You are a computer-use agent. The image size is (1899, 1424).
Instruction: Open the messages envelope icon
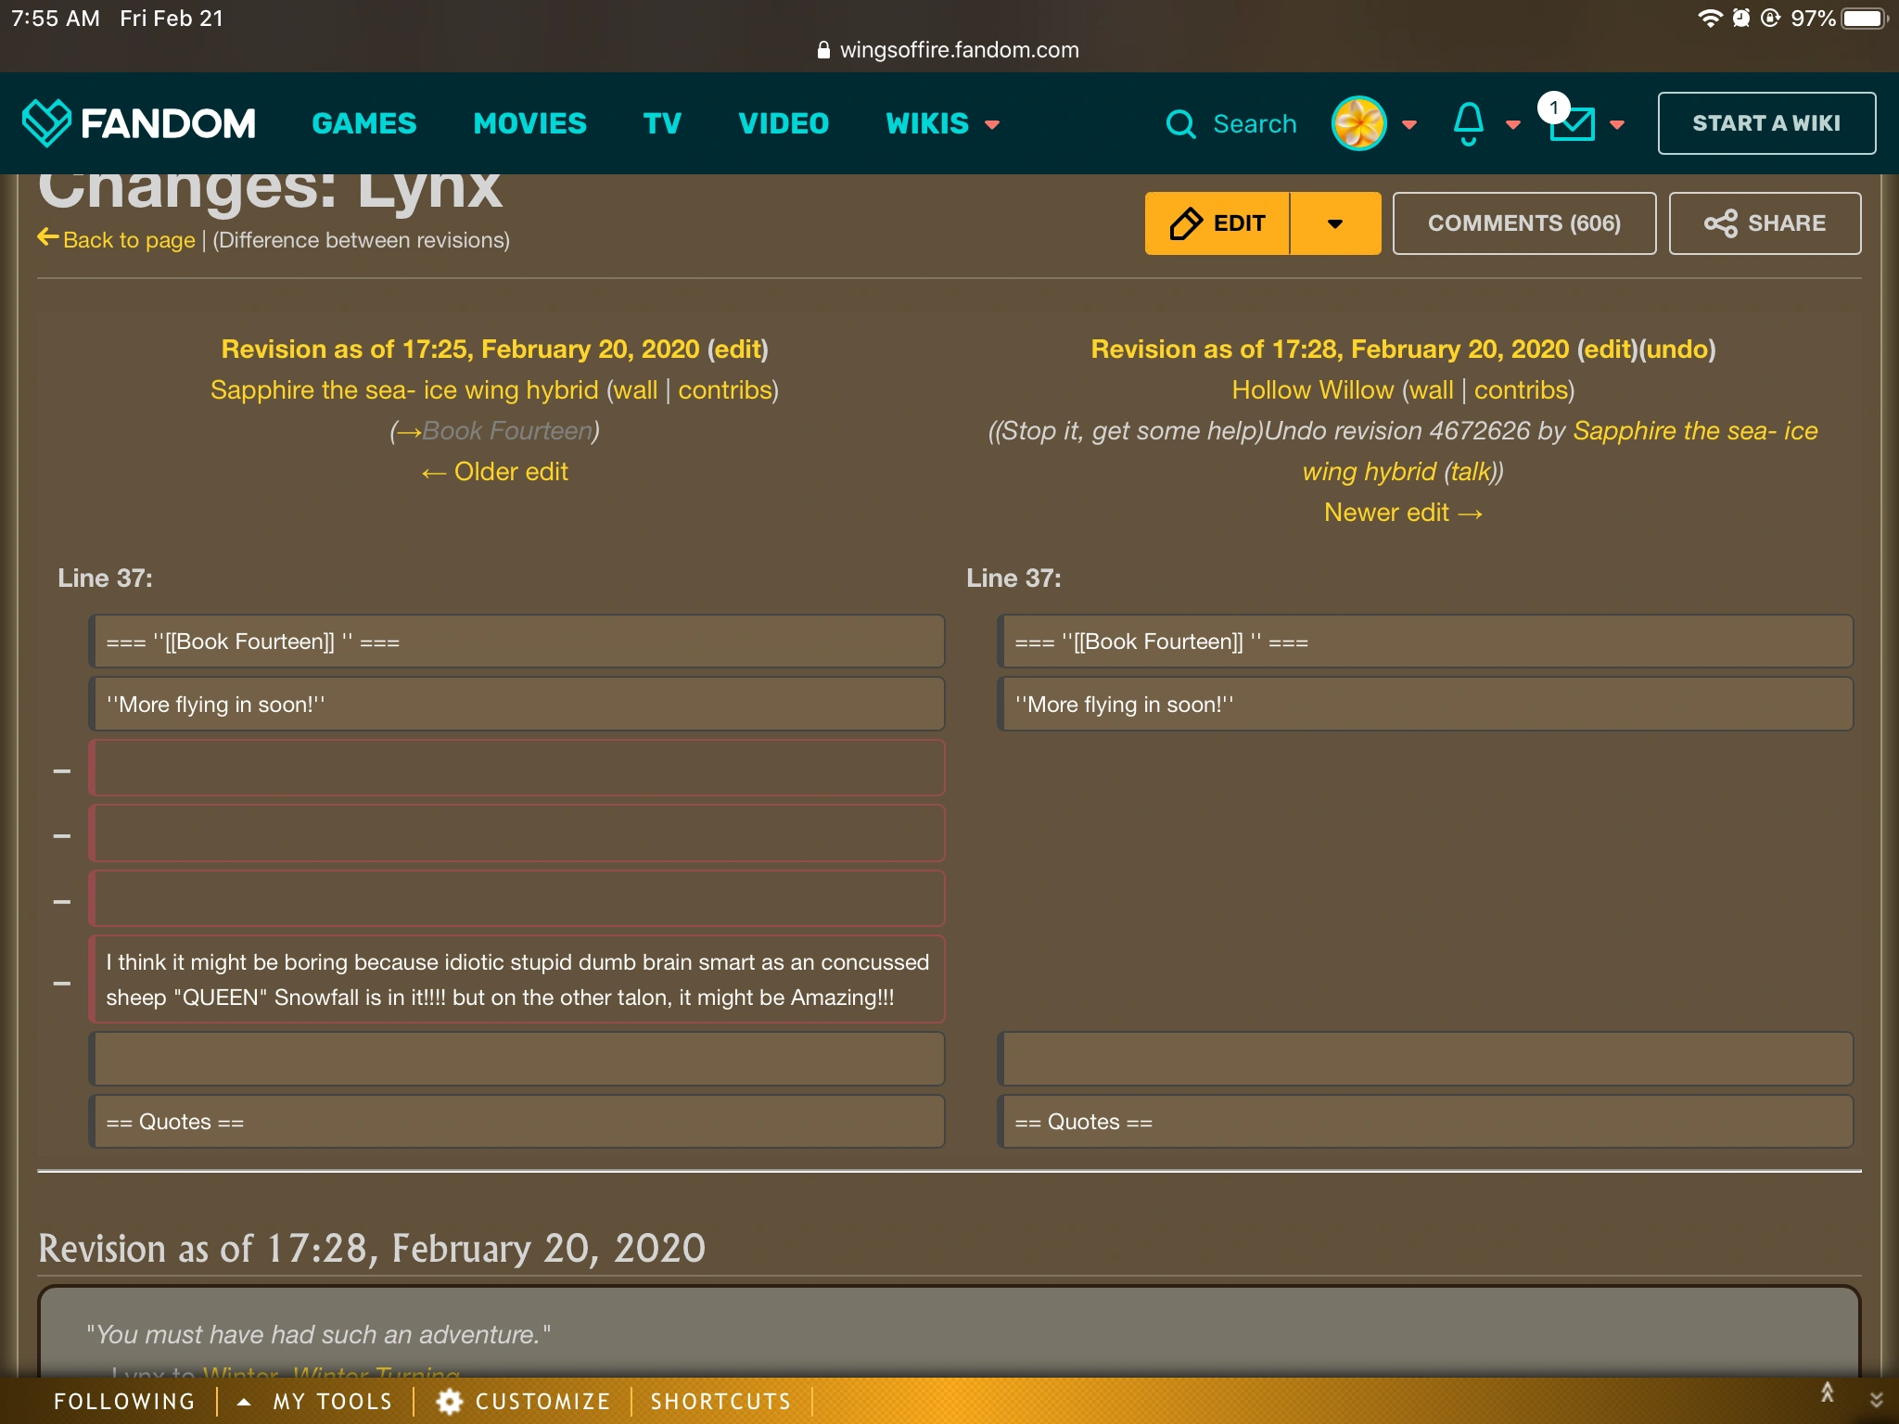pyautogui.click(x=1572, y=123)
